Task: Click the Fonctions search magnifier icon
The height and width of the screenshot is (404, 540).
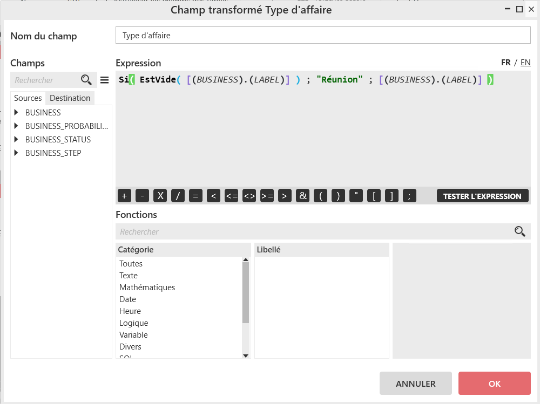Action: click(519, 231)
